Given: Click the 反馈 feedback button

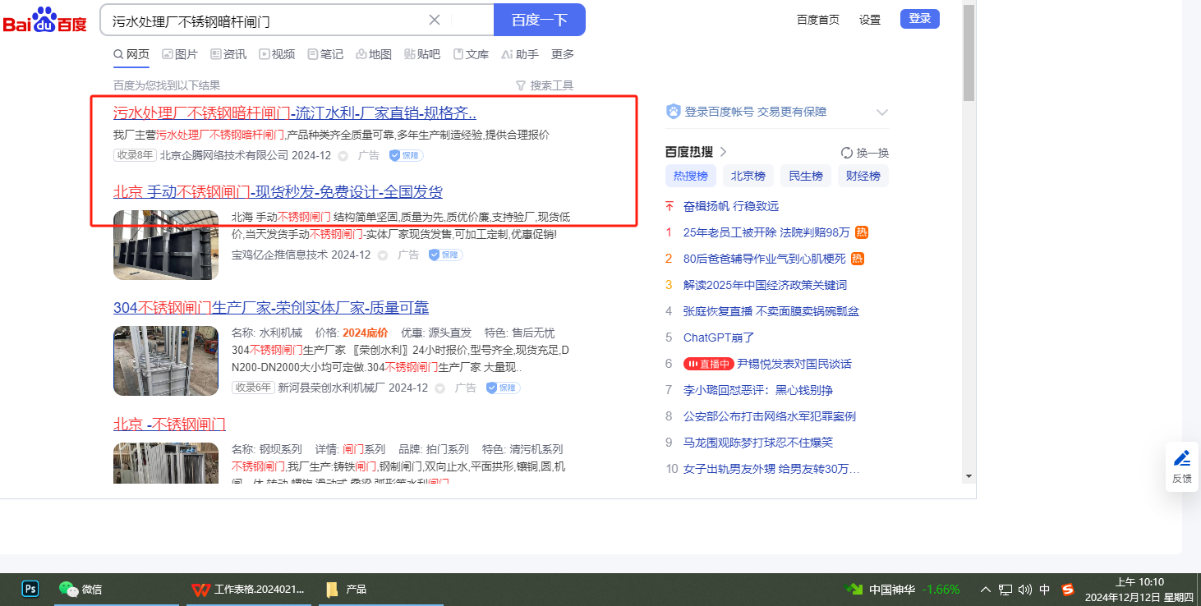Looking at the screenshot, I should tap(1182, 466).
